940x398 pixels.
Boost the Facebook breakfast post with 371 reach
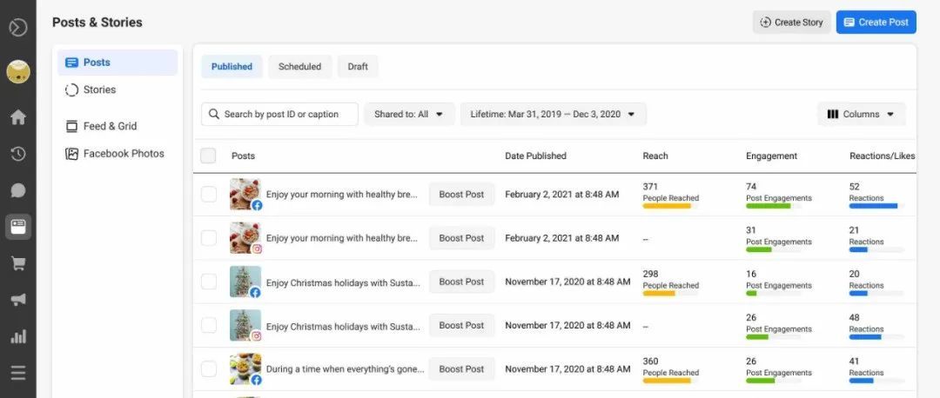click(x=461, y=195)
